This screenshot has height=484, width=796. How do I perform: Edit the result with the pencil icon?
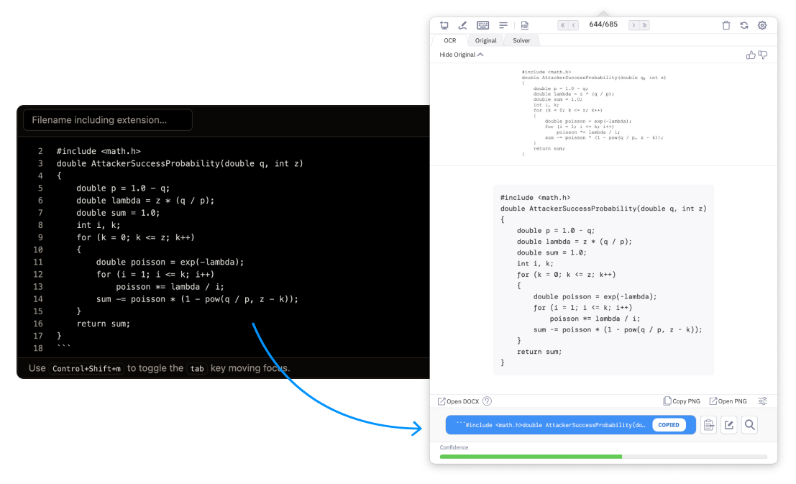tap(729, 425)
